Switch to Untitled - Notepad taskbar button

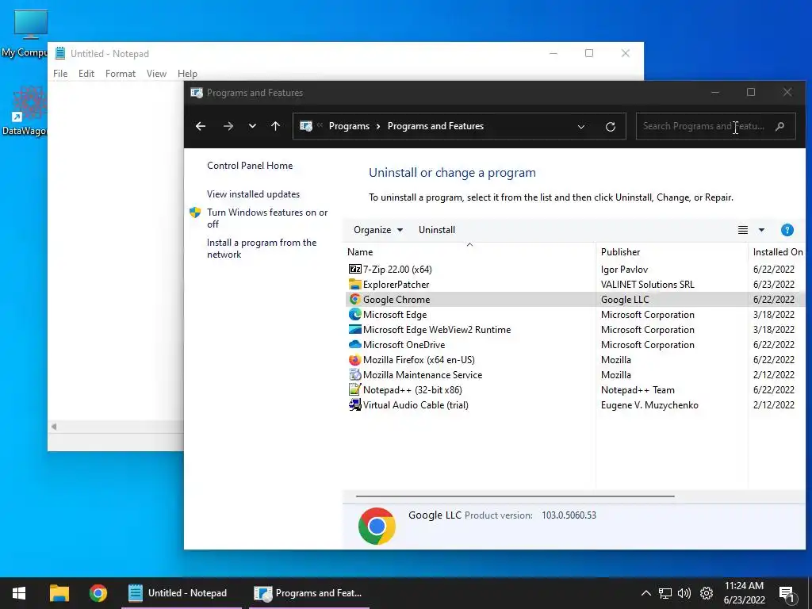click(x=182, y=593)
